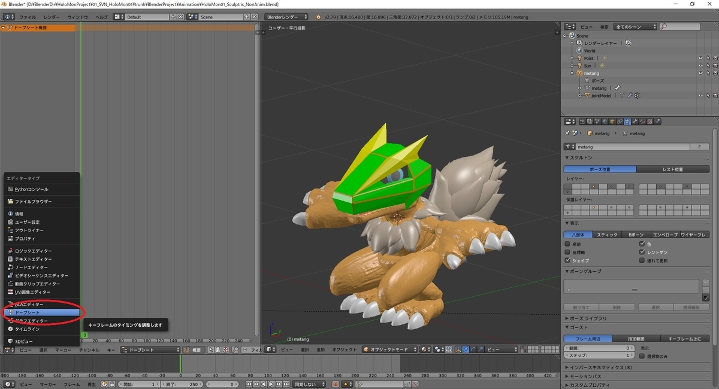Select UV/Image Editor entry
Image resolution: width=719 pixels, height=389 pixels.
click(x=42, y=292)
